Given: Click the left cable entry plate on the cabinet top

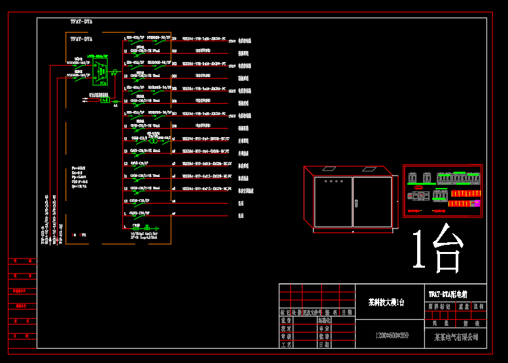Looking at the screenshot, I should 329,169.
